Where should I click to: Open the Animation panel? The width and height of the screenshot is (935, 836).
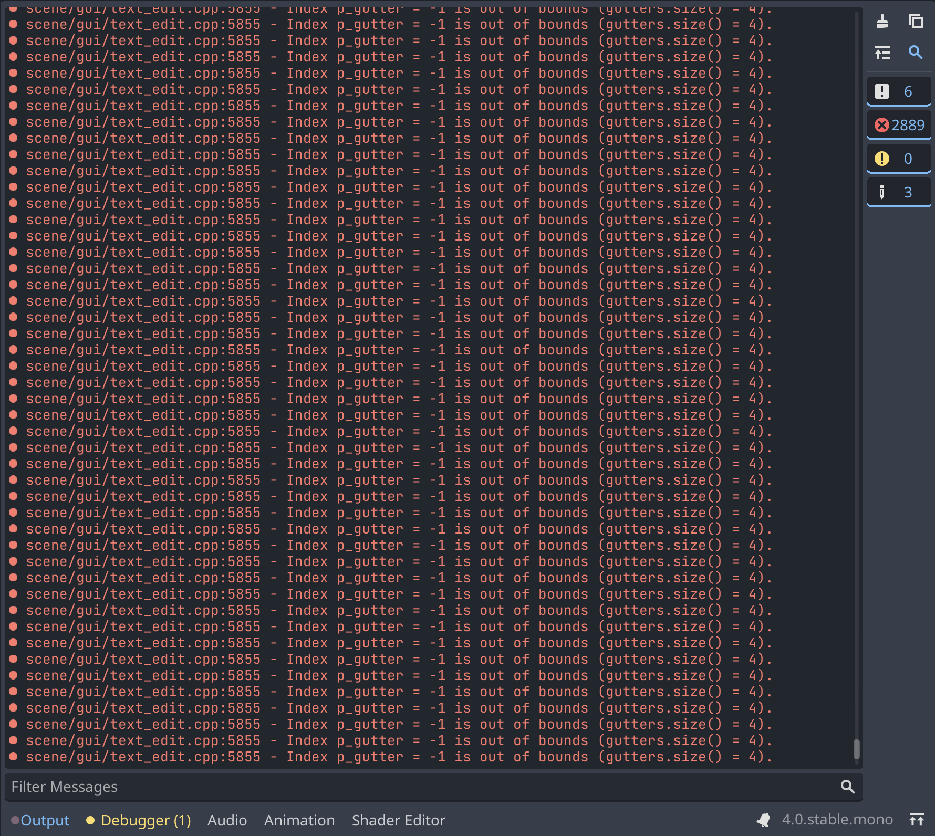pyautogui.click(x=299, y=820)
